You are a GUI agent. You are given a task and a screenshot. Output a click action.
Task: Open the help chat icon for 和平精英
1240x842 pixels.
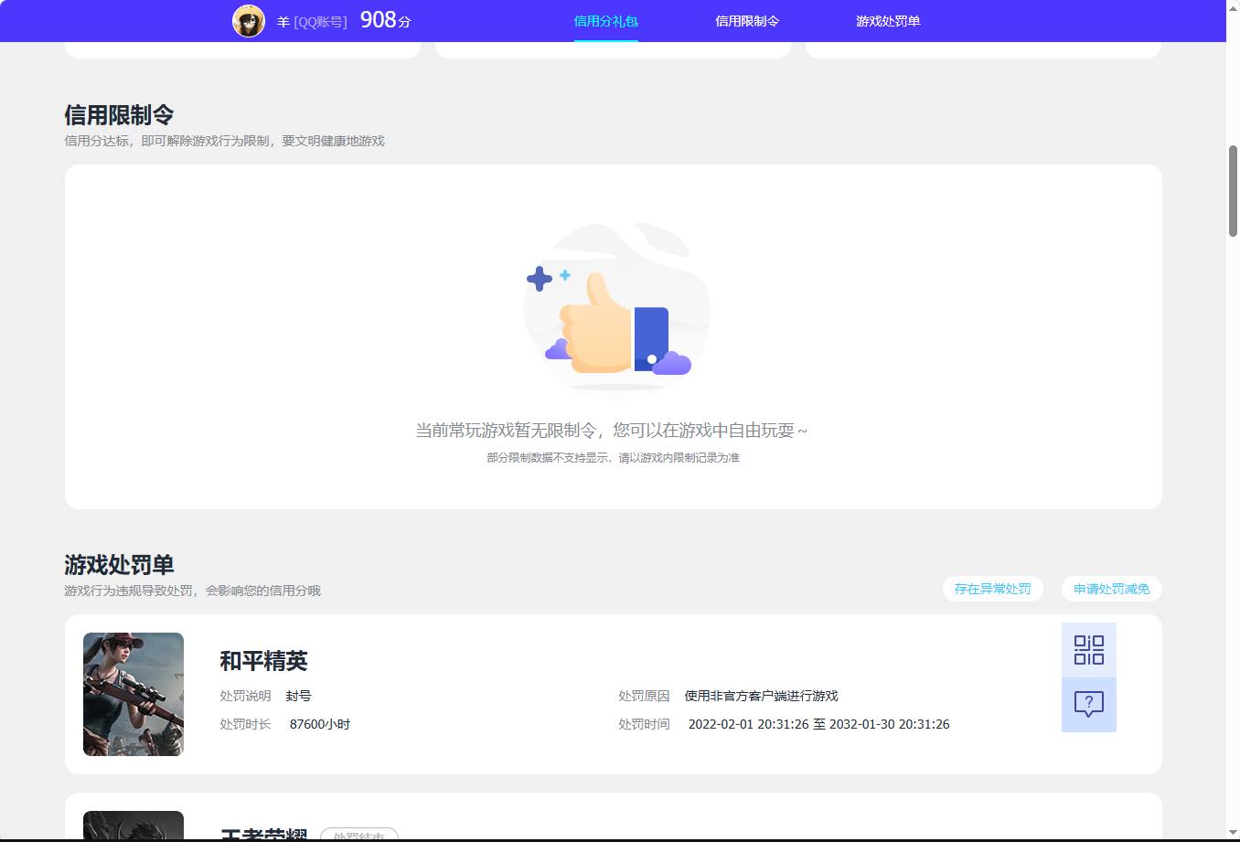(x=1088, y=705)
